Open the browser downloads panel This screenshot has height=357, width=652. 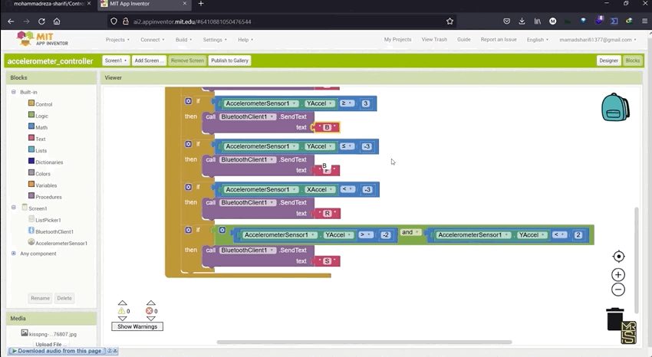[x=522, y=21]
